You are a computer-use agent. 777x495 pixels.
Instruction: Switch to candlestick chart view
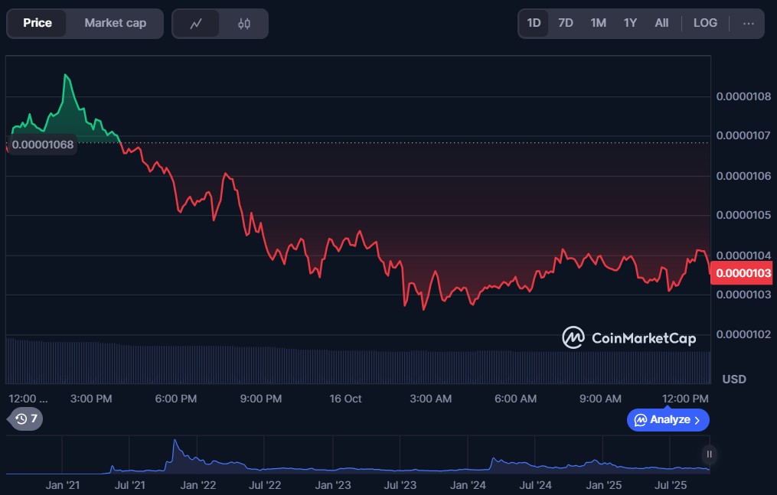click(x=244, y=24)
